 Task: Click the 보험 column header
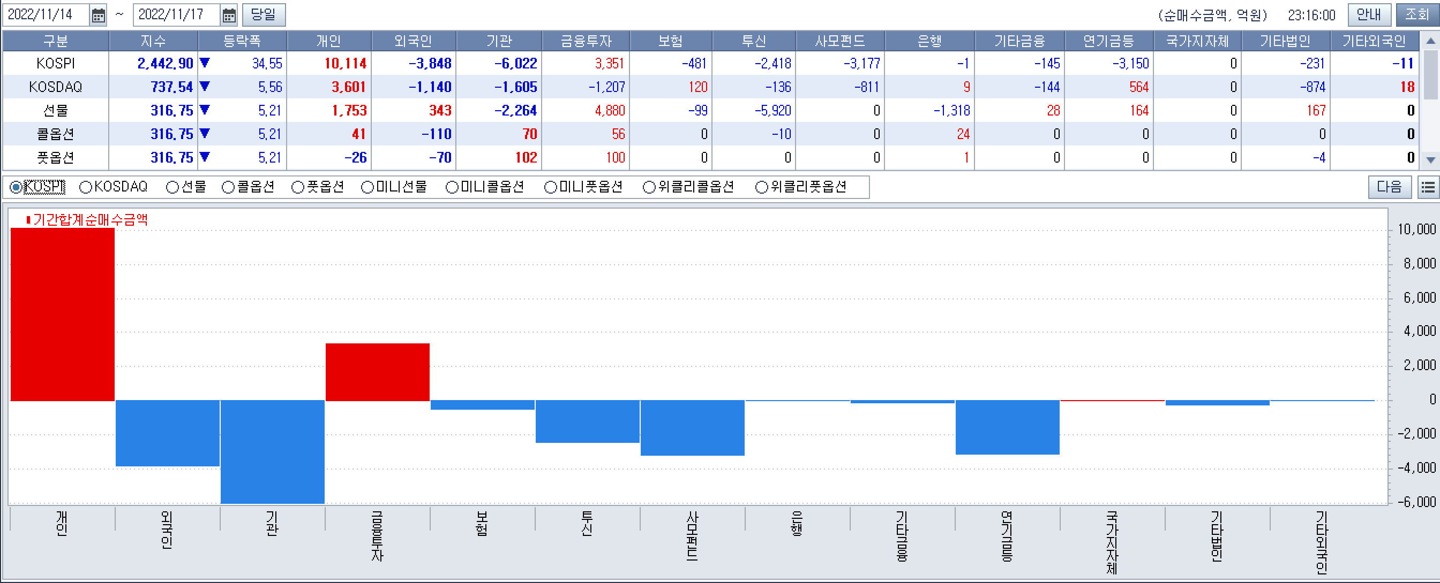(671, 41)
